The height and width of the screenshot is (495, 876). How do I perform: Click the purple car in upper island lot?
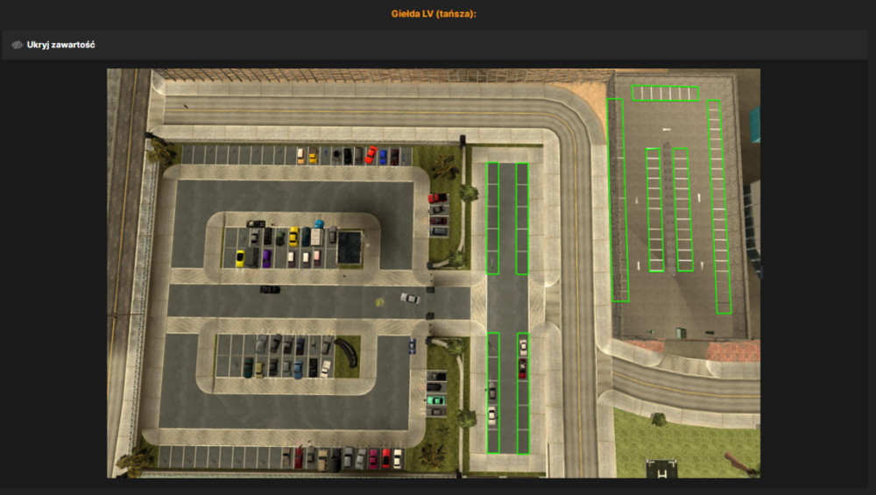click(266, 258)
